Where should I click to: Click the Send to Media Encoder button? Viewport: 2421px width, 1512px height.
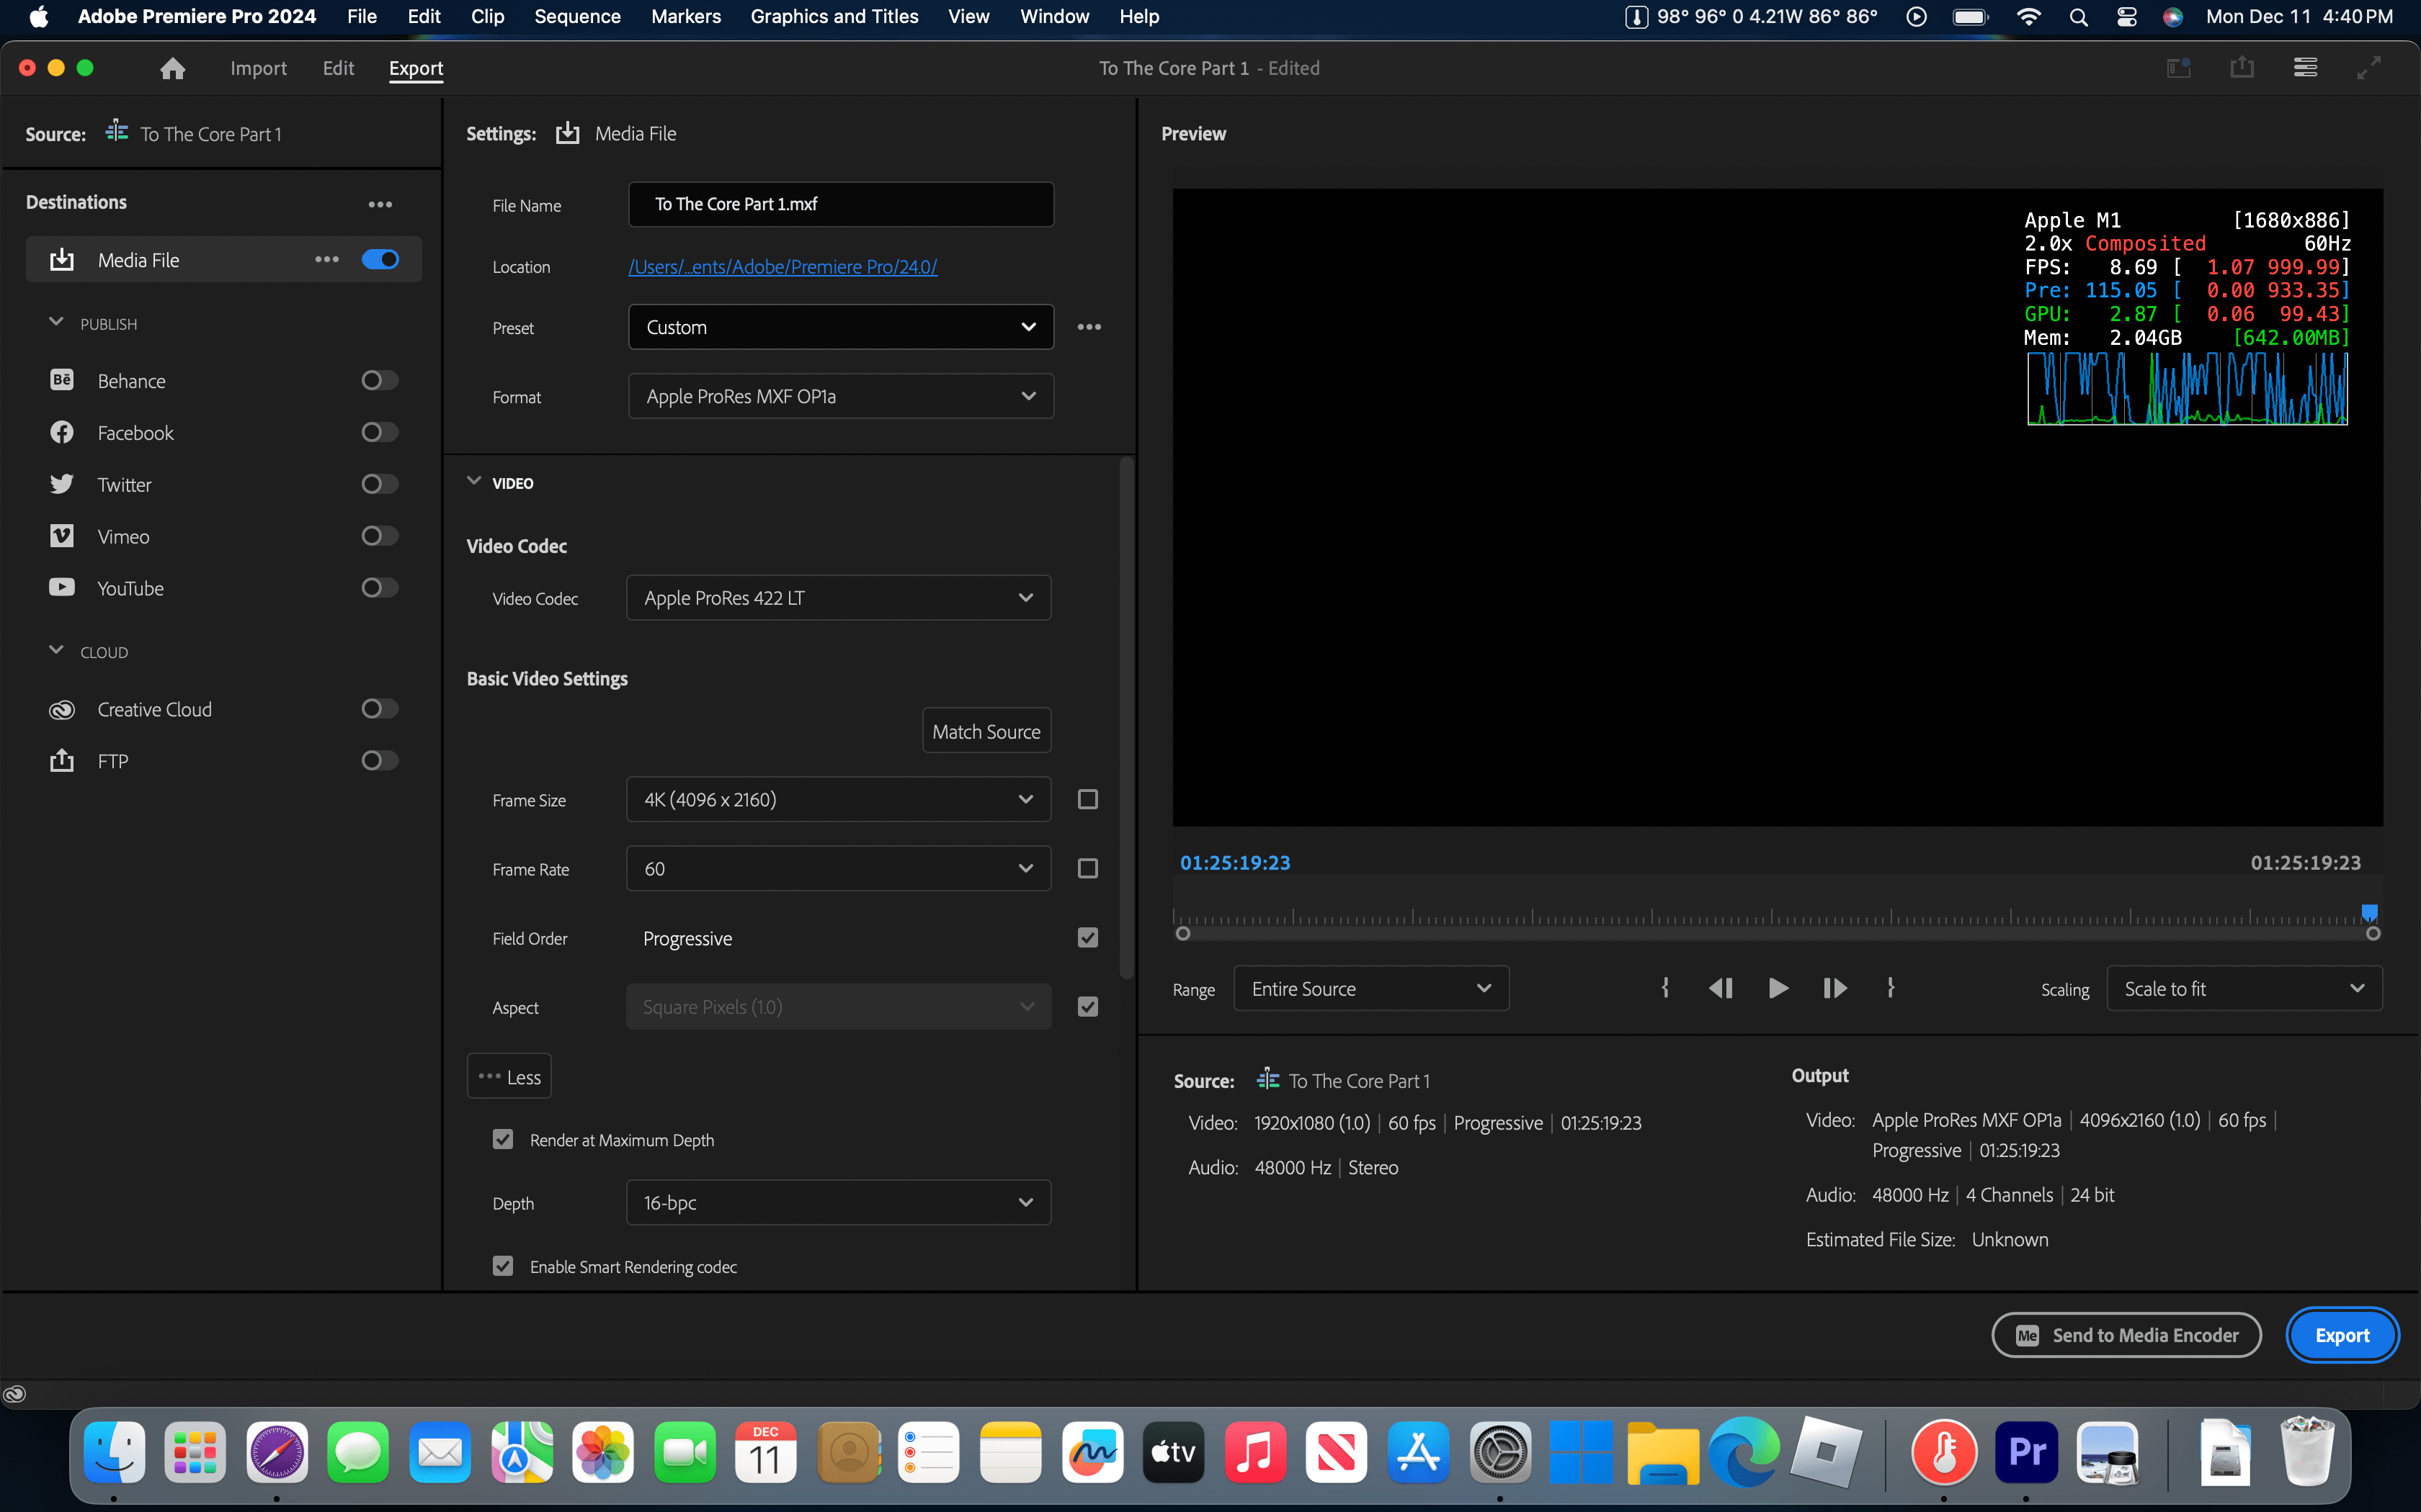(x=2125, y=1334)
